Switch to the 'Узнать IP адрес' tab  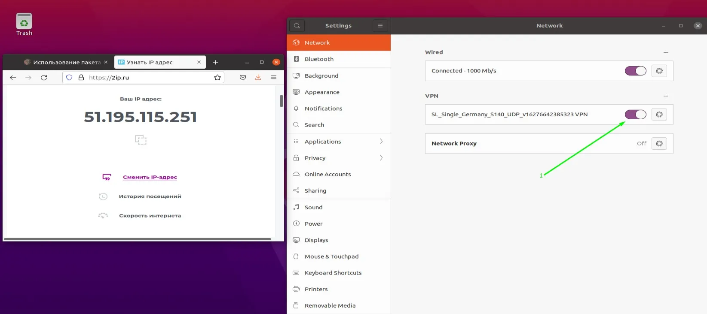[x=160, y=62]
